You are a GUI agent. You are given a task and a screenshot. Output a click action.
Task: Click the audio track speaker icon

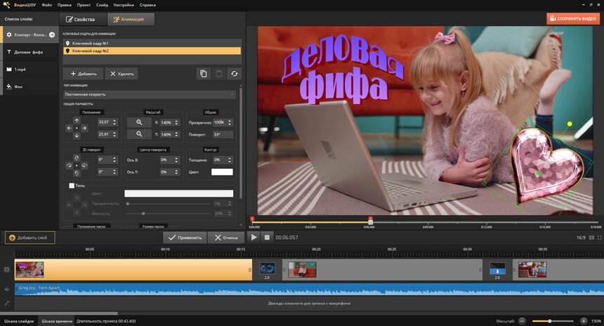[x=6, y=289]
